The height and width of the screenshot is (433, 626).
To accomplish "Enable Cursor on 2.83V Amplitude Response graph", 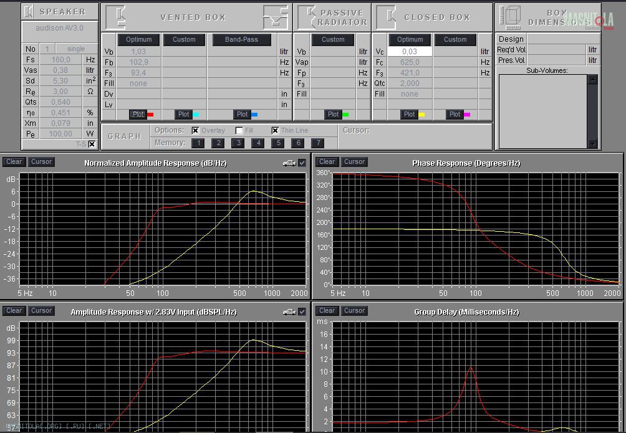I will tap(42, 310).
